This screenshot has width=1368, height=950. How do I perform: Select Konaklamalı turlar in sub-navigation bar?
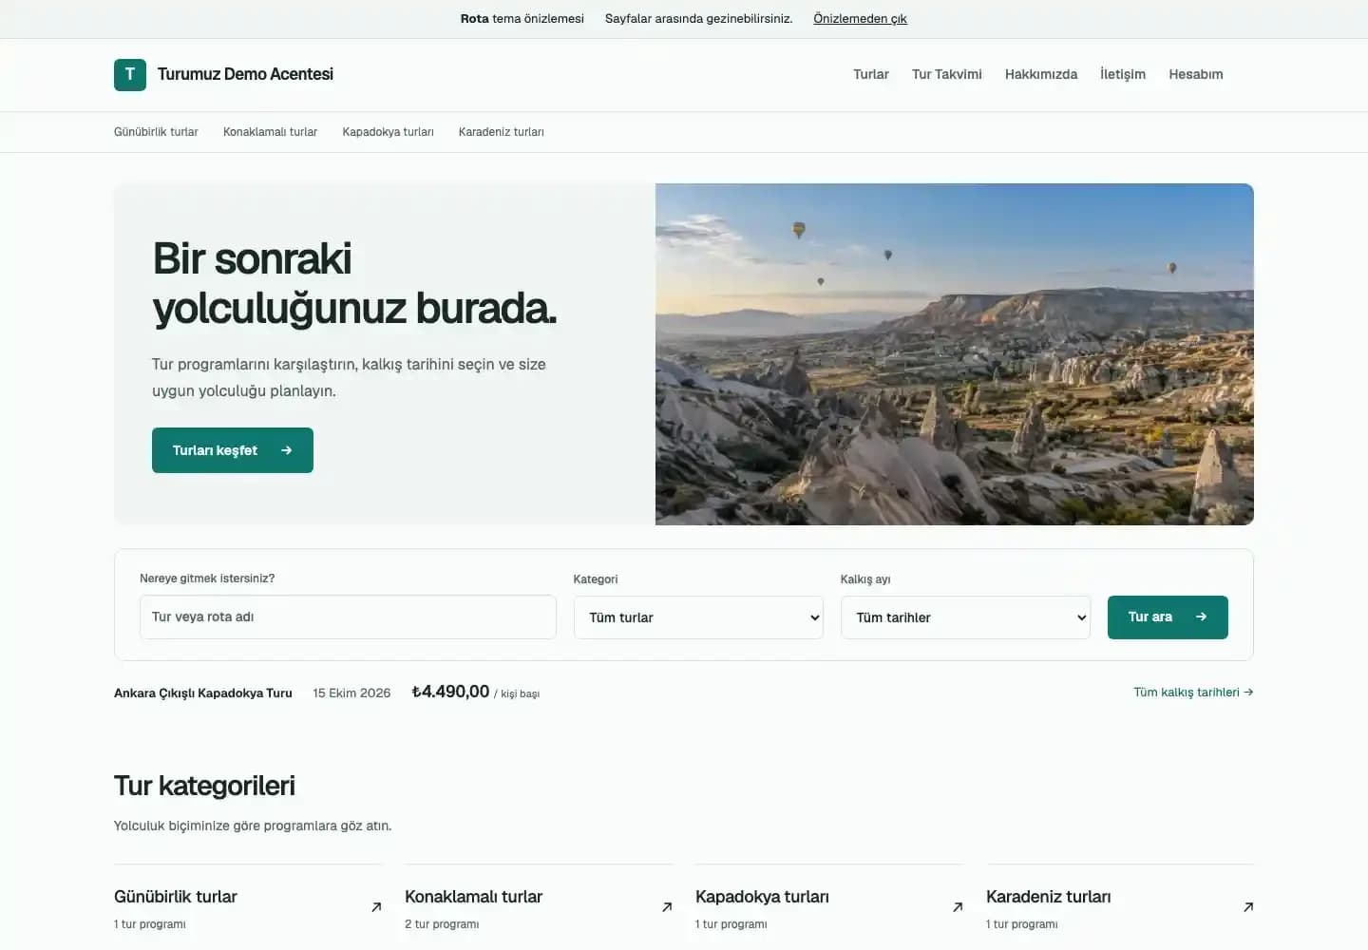(x=270, y=132)
